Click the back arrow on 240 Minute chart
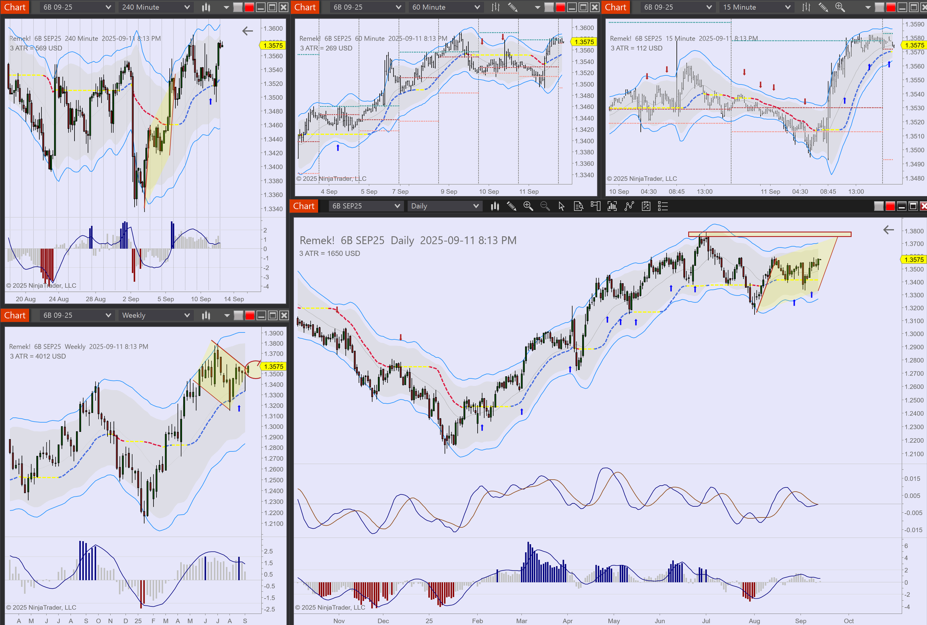 pyautogui.click(x=247, y=31)
